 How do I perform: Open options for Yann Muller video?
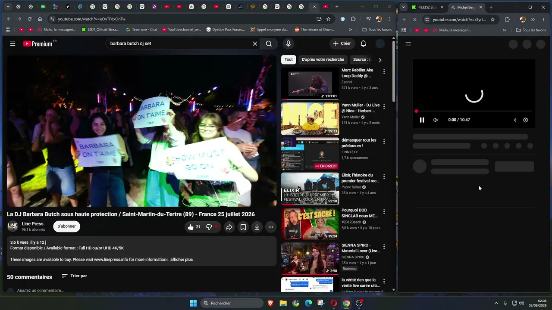click(384, 106)
